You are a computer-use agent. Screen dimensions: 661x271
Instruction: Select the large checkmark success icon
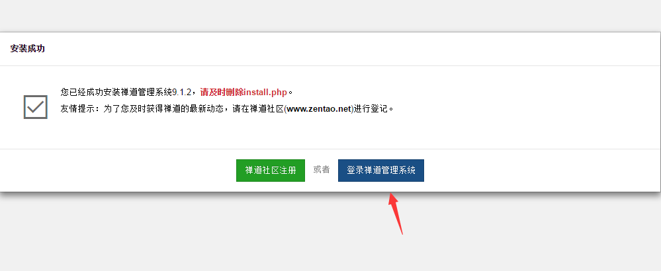(36, 107)
